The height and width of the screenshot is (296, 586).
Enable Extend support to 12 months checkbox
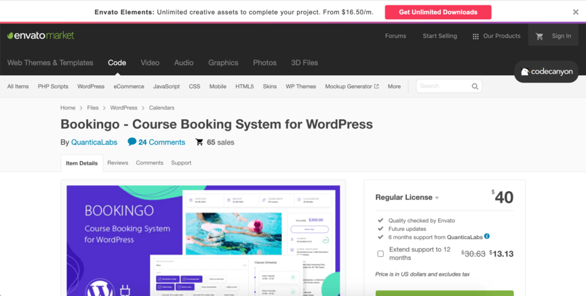380,253
